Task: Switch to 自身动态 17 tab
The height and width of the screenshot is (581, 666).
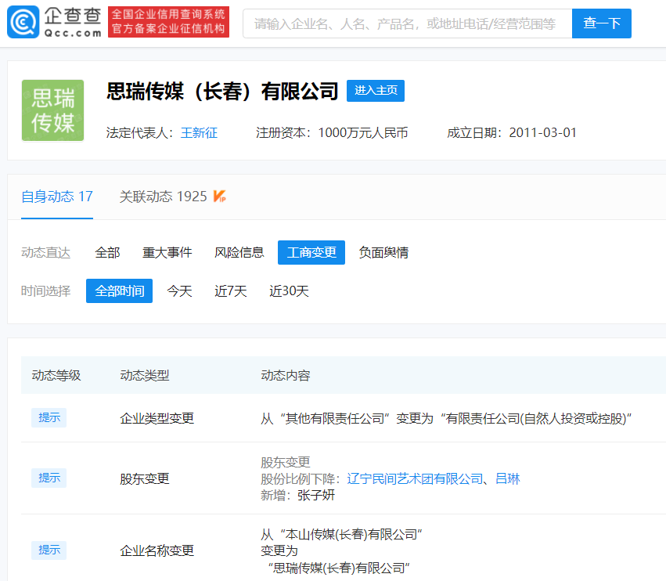Action: (x=57, y=197)
